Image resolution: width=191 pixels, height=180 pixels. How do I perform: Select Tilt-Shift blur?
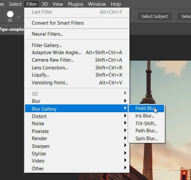[146, 123]
